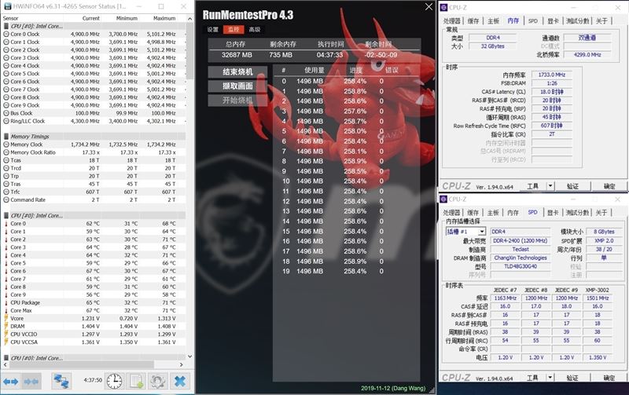Click the Core 0 Clock sensor icon
Image resolution: width=629 pixels, height=395 pixels.
tap(6, 34)
